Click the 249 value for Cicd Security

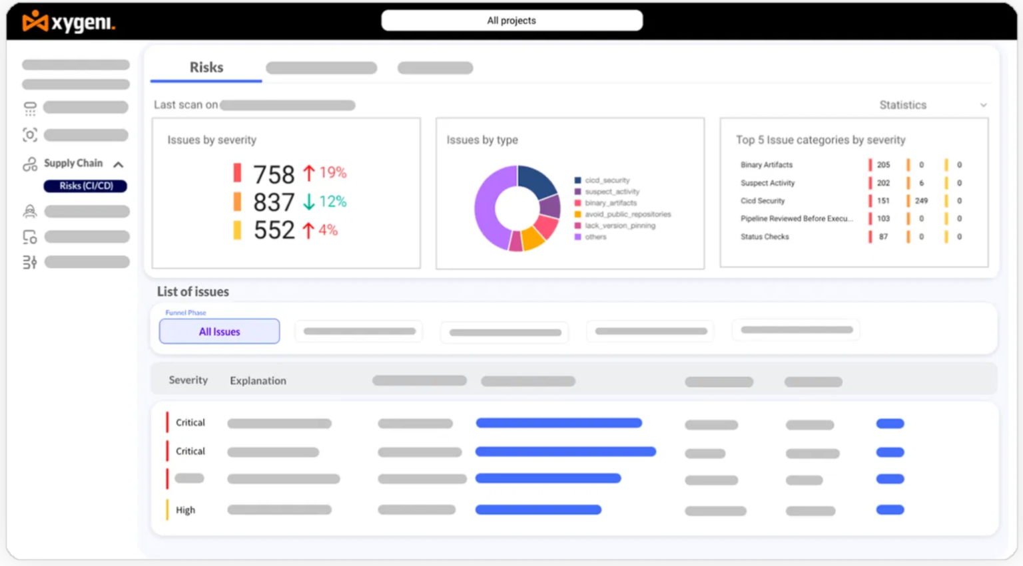(922, 201)
